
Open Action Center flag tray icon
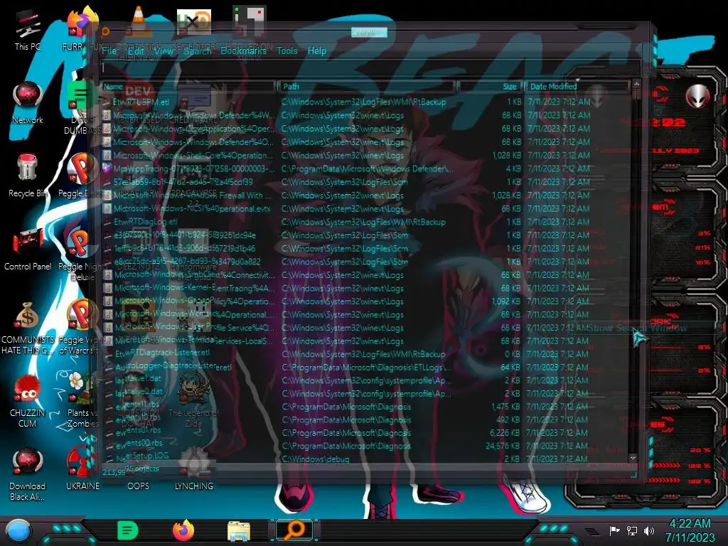click(x=614, y=530)
